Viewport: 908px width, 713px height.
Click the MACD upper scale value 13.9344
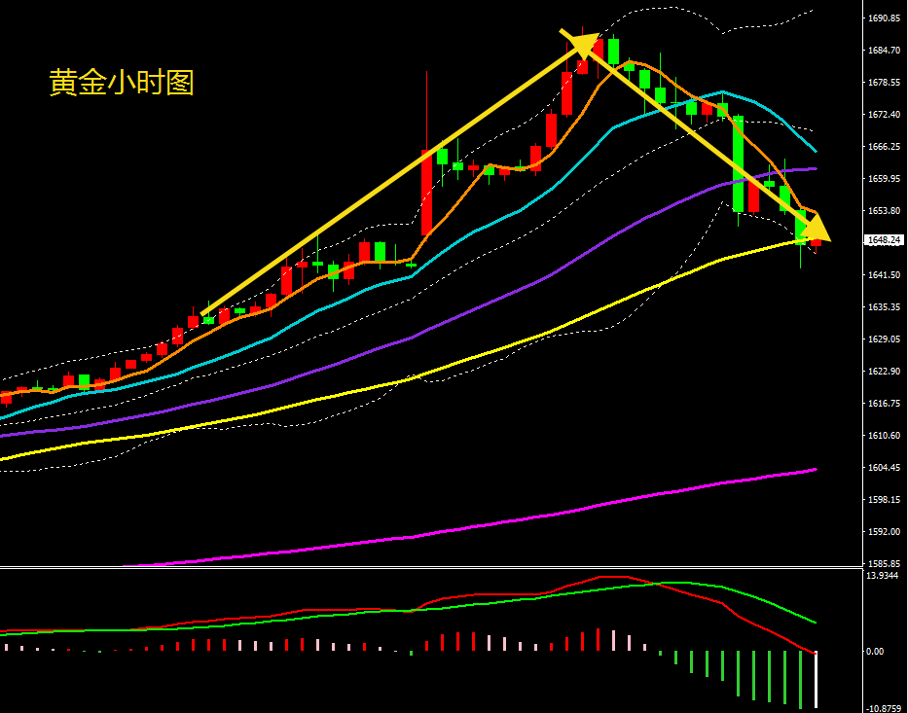pos(884,575)
